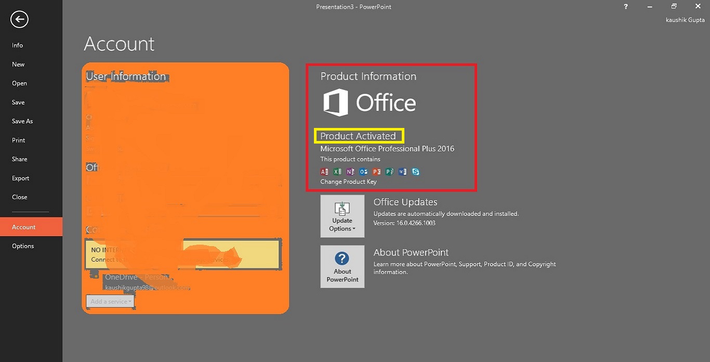Click the kaushikgupta98@outlook.com email text

[148, 288]
